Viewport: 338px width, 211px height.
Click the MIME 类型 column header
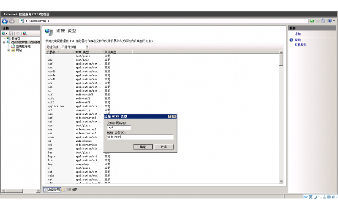click(x=88, y=52)
